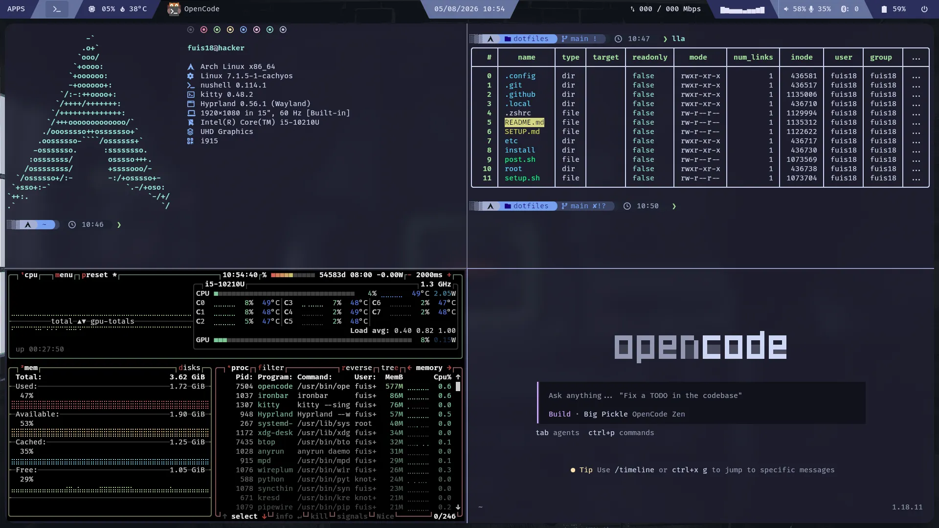Viewport: 939px width, 528px height.
Task: Increase btop update interval with plus
Action: click(x=449, y=275)
